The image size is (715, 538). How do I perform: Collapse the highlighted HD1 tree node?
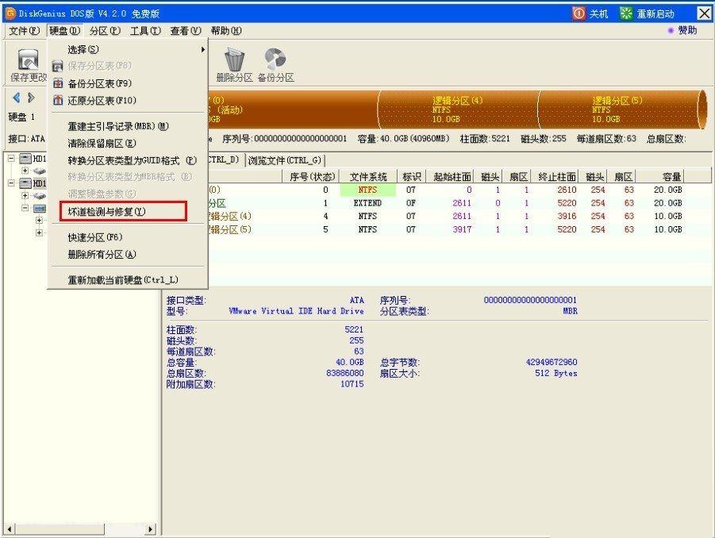pos(11,183)
